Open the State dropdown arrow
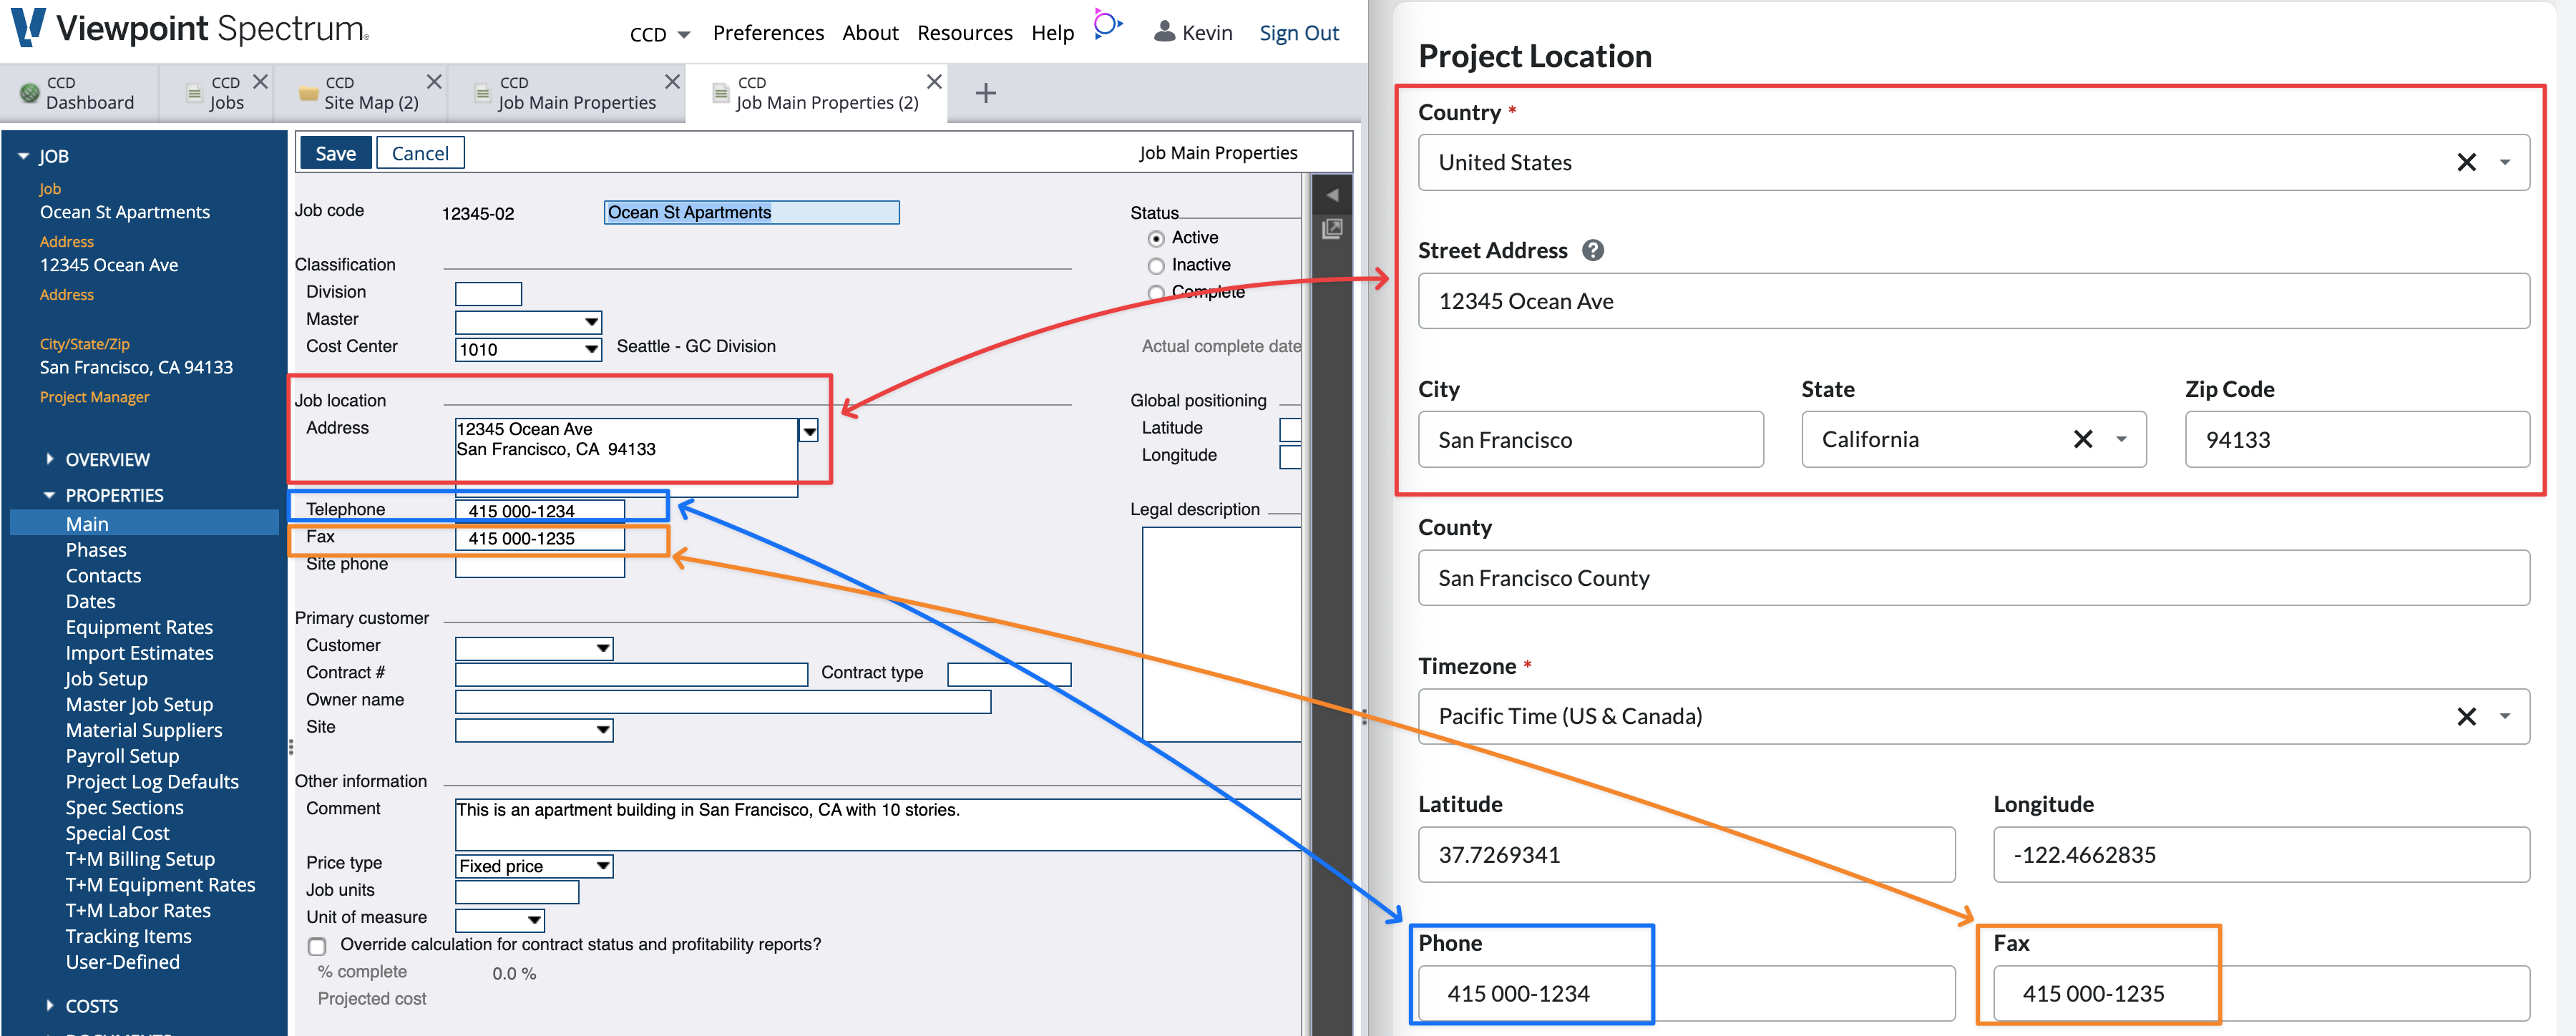2576x1036 pixels. coord(2121,439)
